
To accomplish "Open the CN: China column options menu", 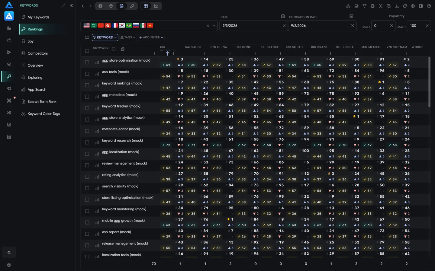I will pyautogui.click(x=230, y=53).
